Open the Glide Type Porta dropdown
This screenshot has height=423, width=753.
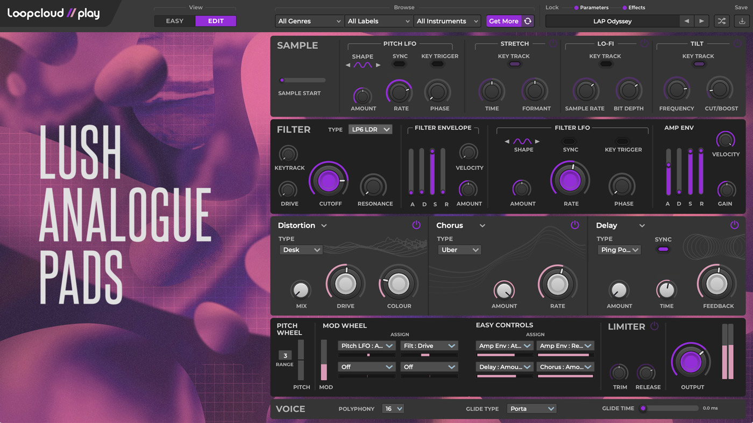(532, 409)
